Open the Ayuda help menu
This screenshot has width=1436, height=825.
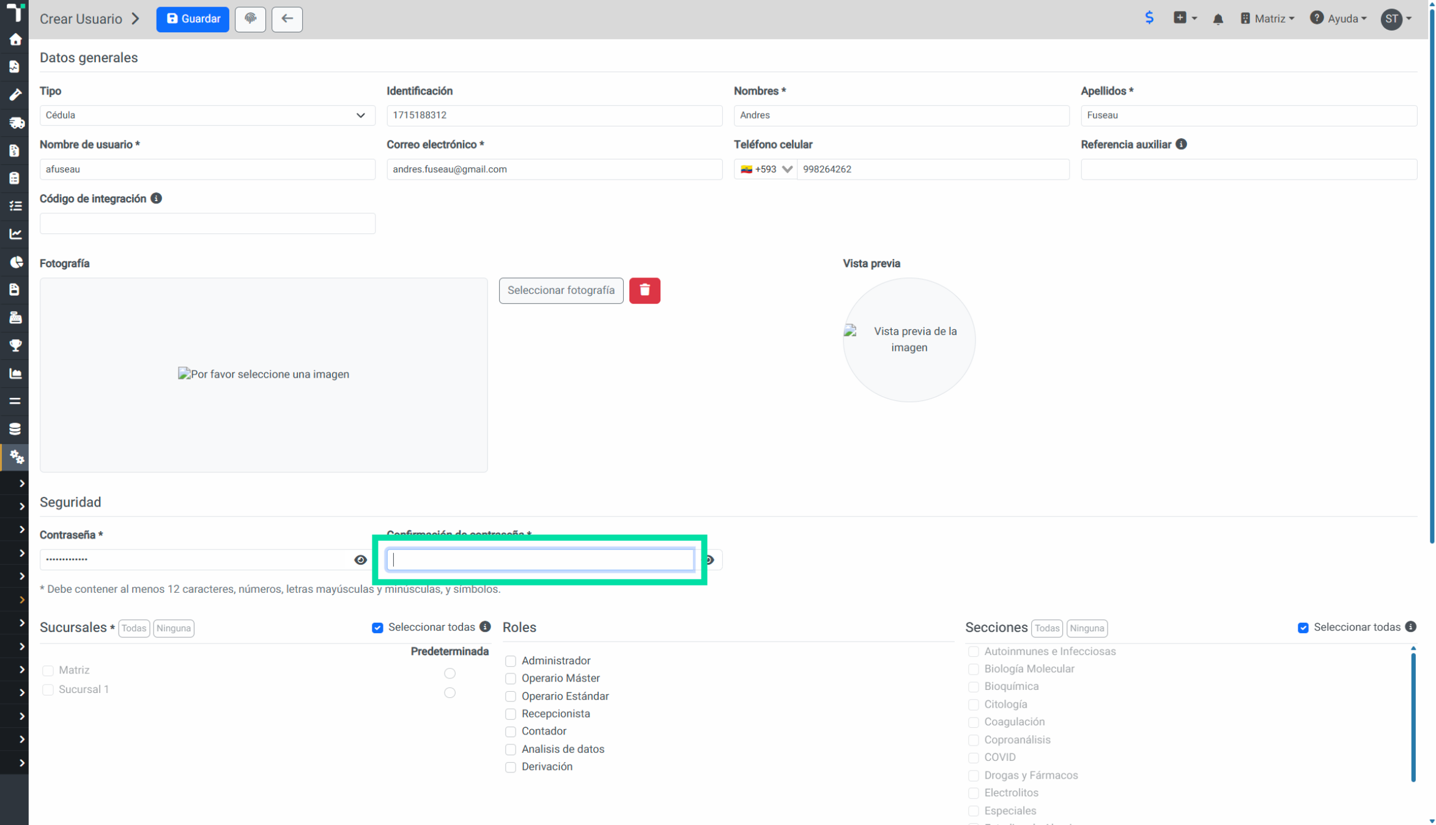1338,19
